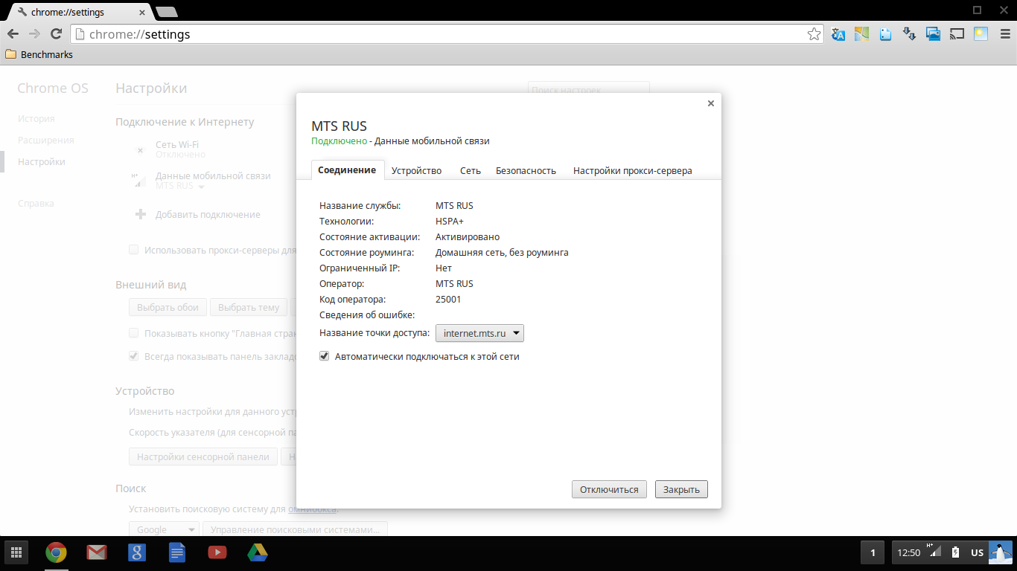Viewport: 1017px width, 571px height.
Task: Click the Подключено status text
Action: pyautogui.click(x=339, y=141)
